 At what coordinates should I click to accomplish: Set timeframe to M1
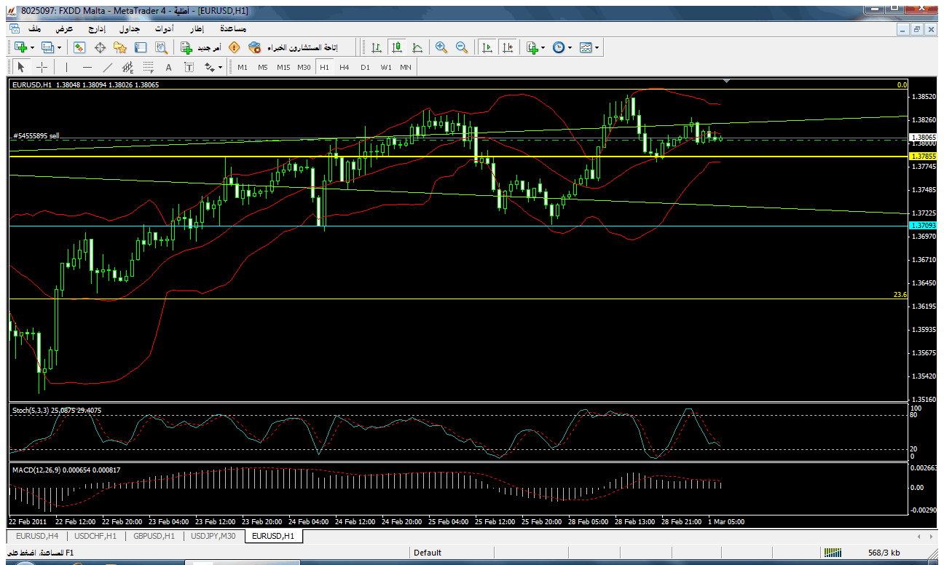[243, 67]
